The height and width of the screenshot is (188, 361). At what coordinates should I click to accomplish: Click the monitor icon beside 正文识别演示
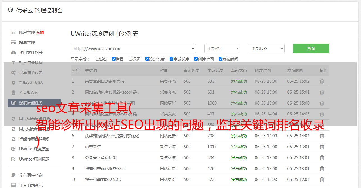[x=13, y=185]
